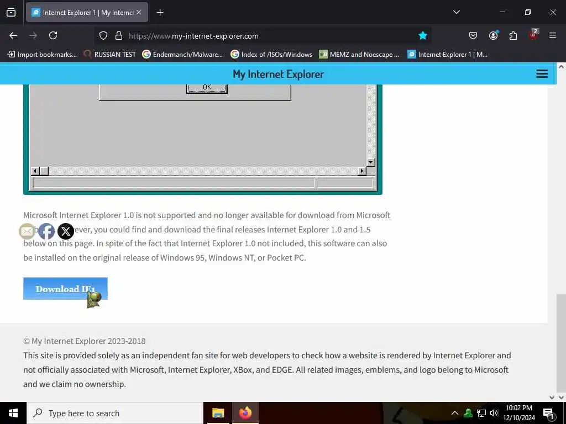
Task: Open a new tab with plus button
Action: point(160,13)
